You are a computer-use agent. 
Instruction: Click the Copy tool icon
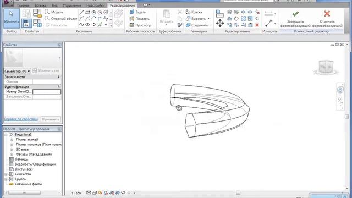[x=229, y=25]
